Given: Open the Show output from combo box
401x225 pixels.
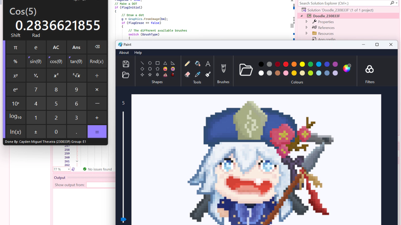Looking at the screenshot, I should tap(101, 185).
